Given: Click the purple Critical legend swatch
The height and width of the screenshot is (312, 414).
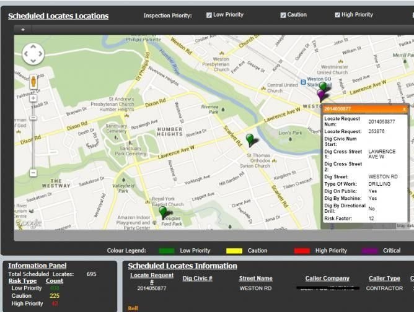Looking at the screenshot, I should 369,251.
